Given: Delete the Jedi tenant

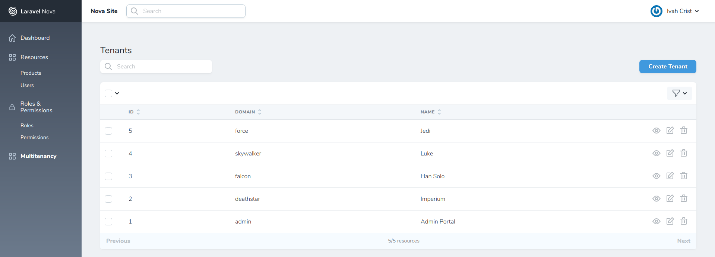Looking at the screenshot, I should (684, 130).
